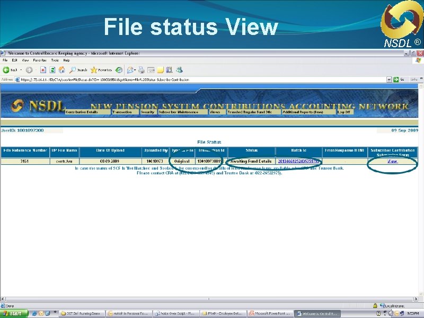Click horizontal scrollbar left arrow

click(3, 299)
